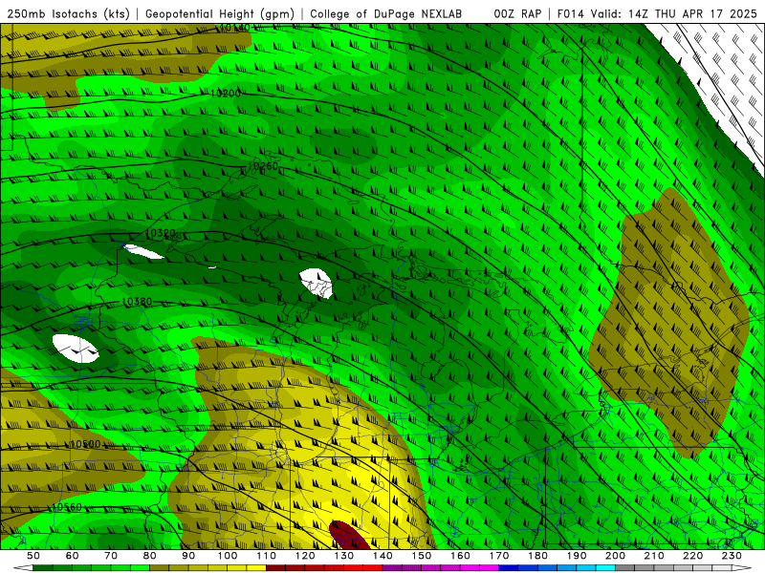Click the 10380 height contour label
Viewport: 765px width, 573px height.
137,302
